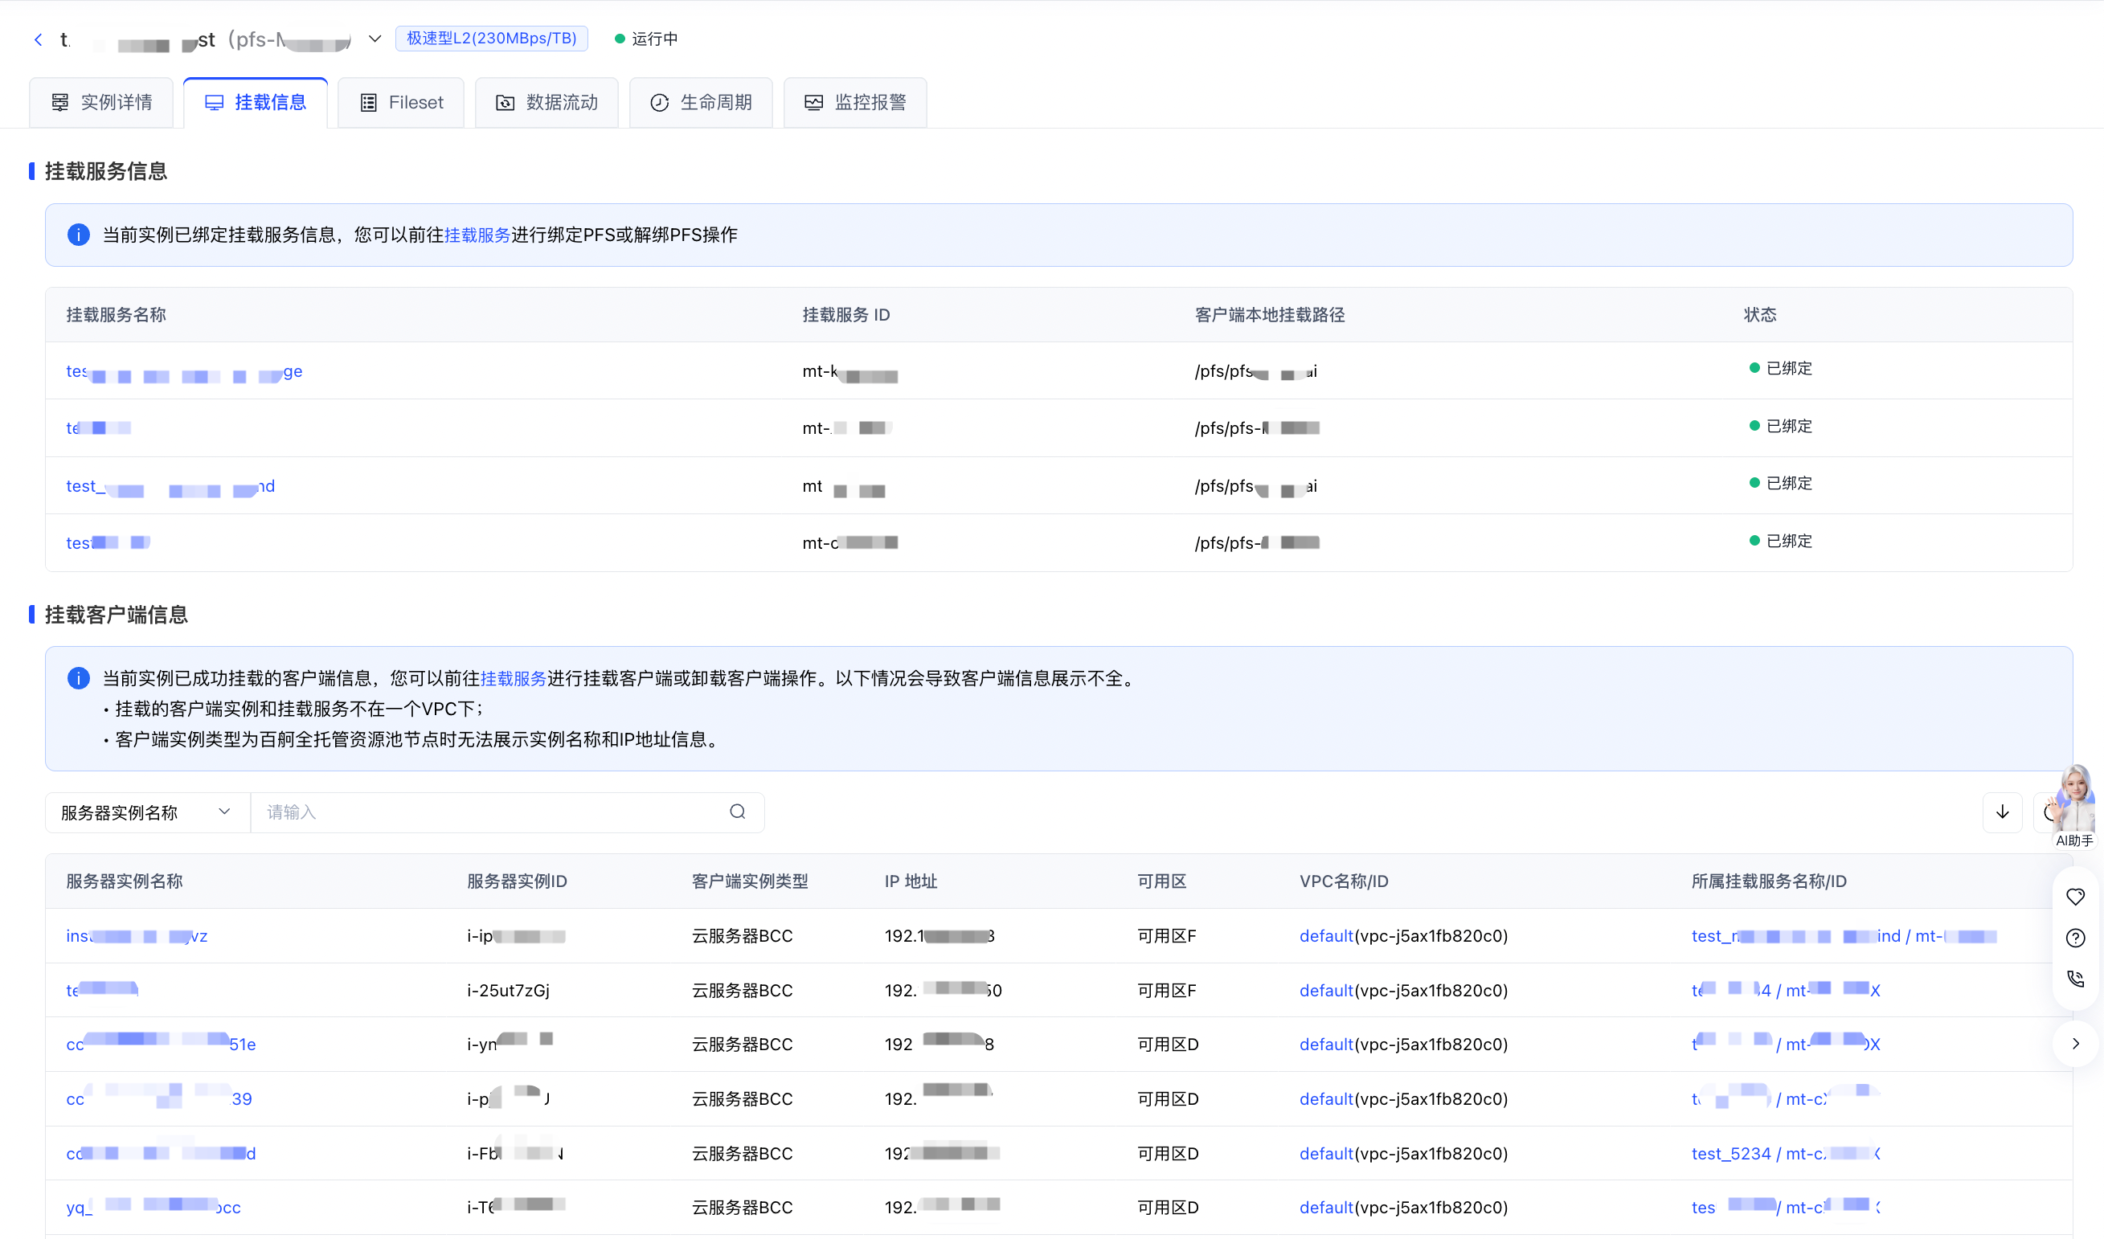Click the 可用区 column header
2104x1239 pixels.
1162,881
